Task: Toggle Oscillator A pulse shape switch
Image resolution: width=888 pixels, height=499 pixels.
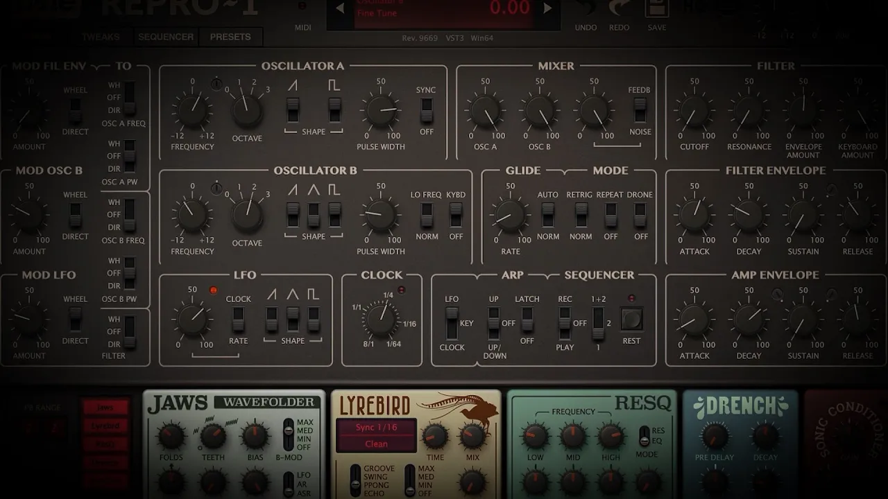Action: coord(335,110)
